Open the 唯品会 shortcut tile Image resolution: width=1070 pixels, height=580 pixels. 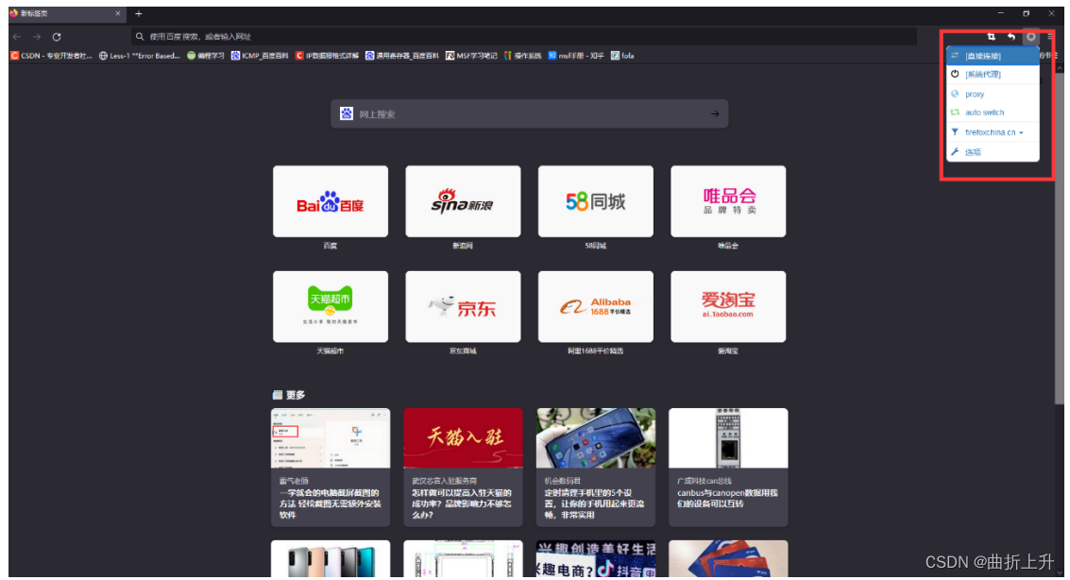[x=728, y=201]
